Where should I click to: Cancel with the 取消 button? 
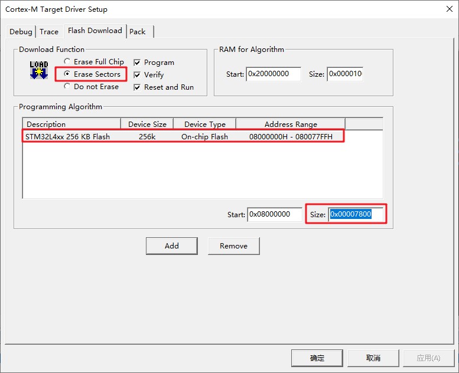373,358
